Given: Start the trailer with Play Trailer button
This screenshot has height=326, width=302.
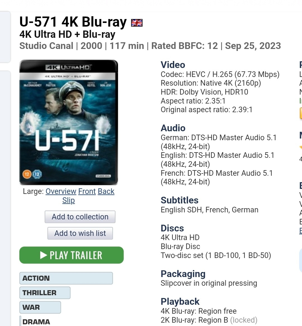Looking at the screenshot, I should tap(72, 255).
